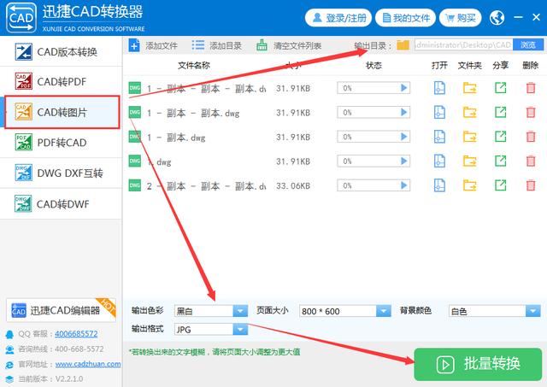Trash icon in '1 - 副本.dwg' row
Viewport: 547px width, 387px height.
(531, 137)
